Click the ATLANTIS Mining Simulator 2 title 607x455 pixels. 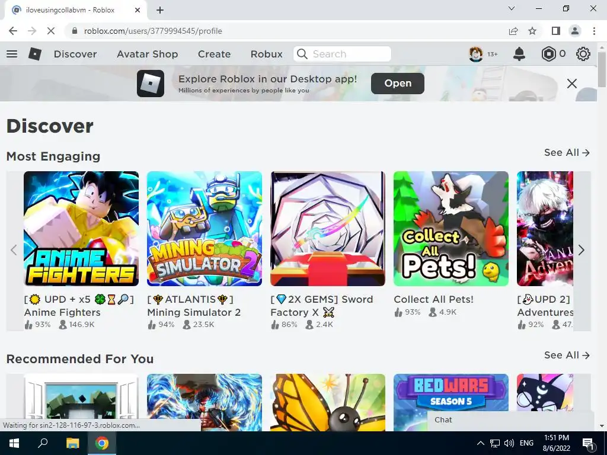click(x=194, y=306)
